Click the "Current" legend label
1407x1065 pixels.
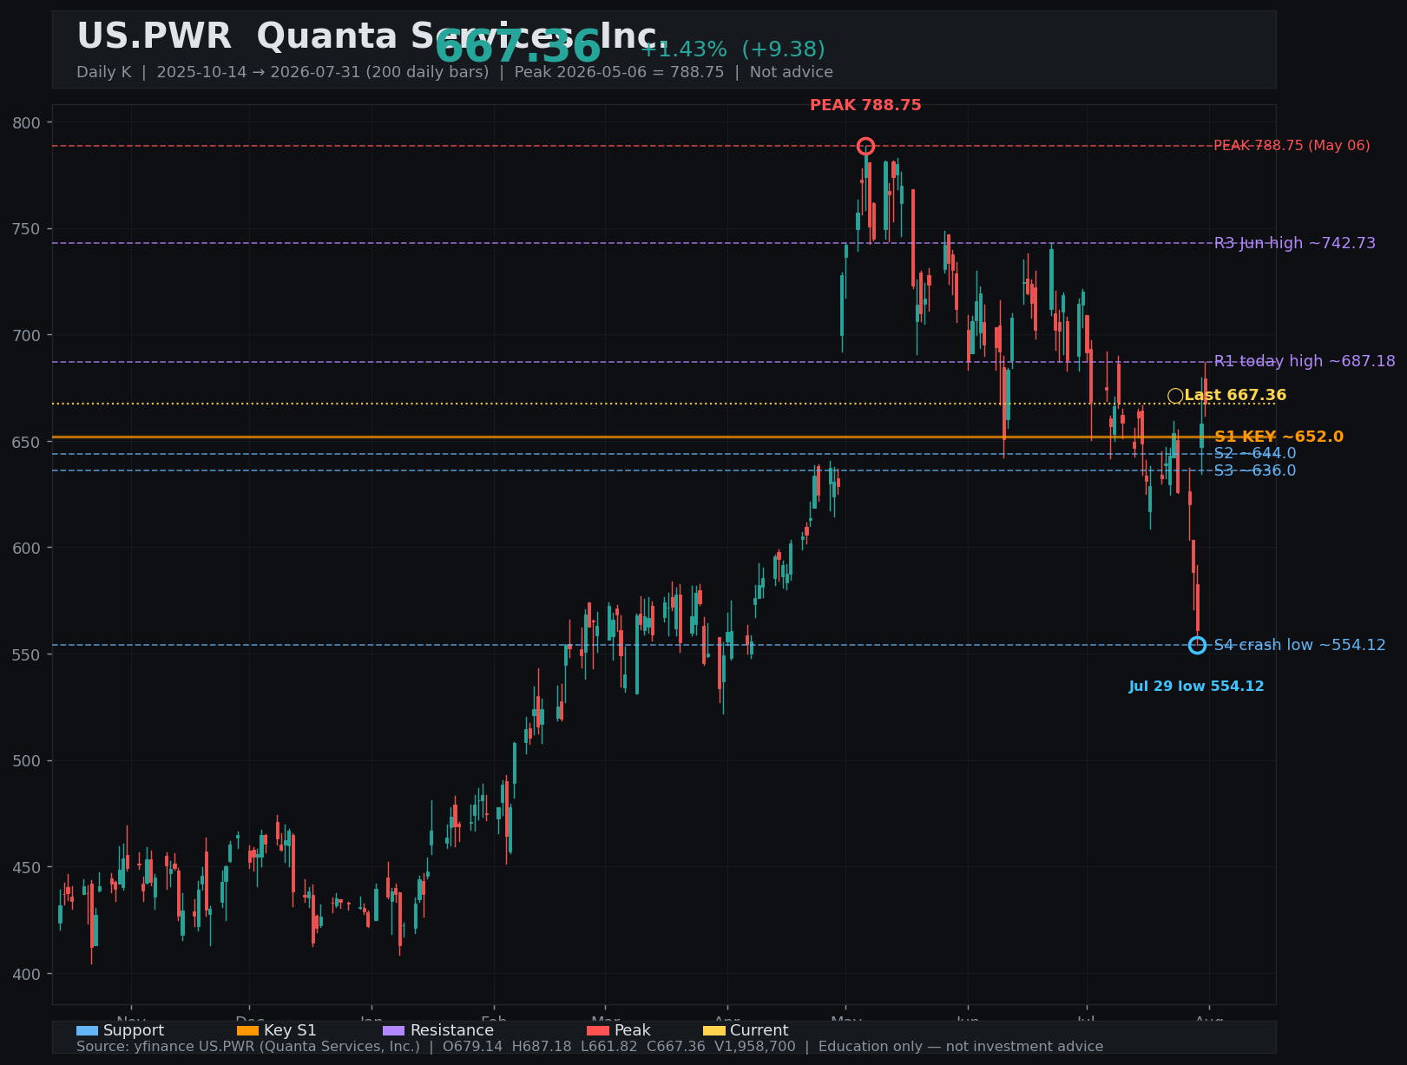click(x=759, y=1031)
